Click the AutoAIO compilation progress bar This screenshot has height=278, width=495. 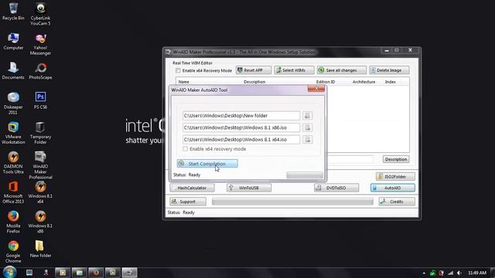click(x=305, y=175)
